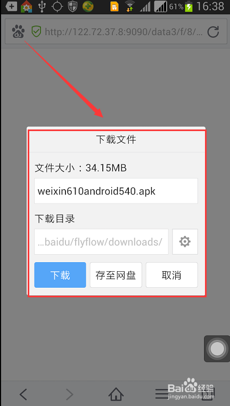The image size is (230, 406).
Task: Tap the floating assistive touch button
Action: pos(217,348)
